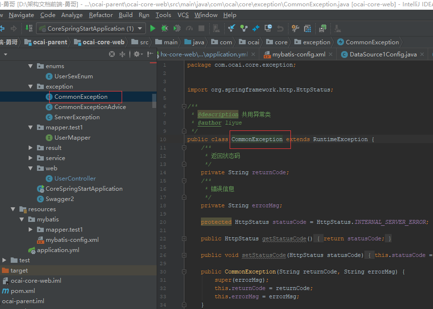The width and height of the screenshot is (433, 309).
Task: Open project panel settings gear icon
Action: click(138, 54)
